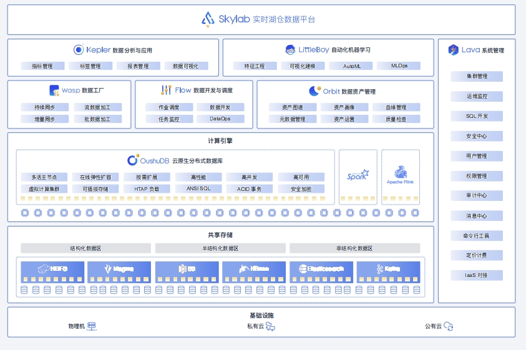Click the Kepler circular logo icon

coord(79,50)
